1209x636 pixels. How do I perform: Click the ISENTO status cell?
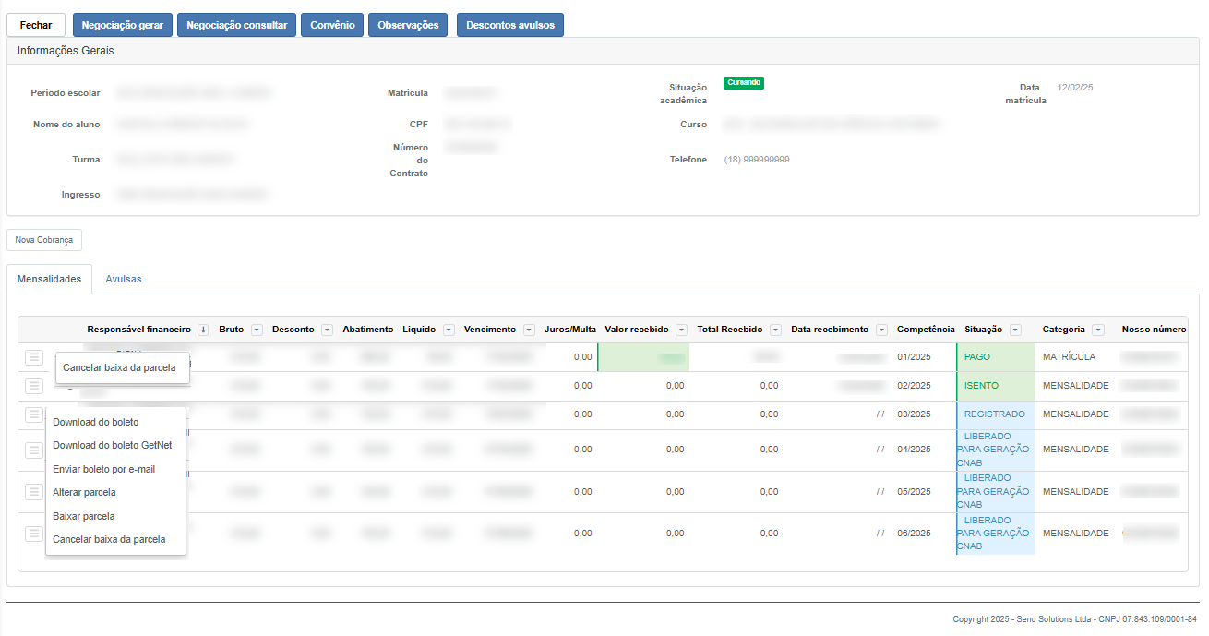pos(996,386)
